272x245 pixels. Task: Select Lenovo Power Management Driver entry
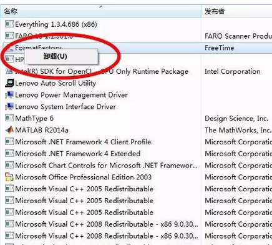pyautogui.click(x=71, y=95)
